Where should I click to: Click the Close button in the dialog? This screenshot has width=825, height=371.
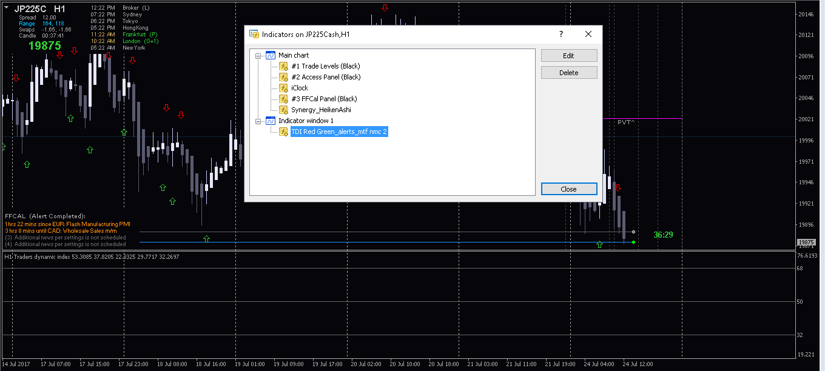click(568, 189)
